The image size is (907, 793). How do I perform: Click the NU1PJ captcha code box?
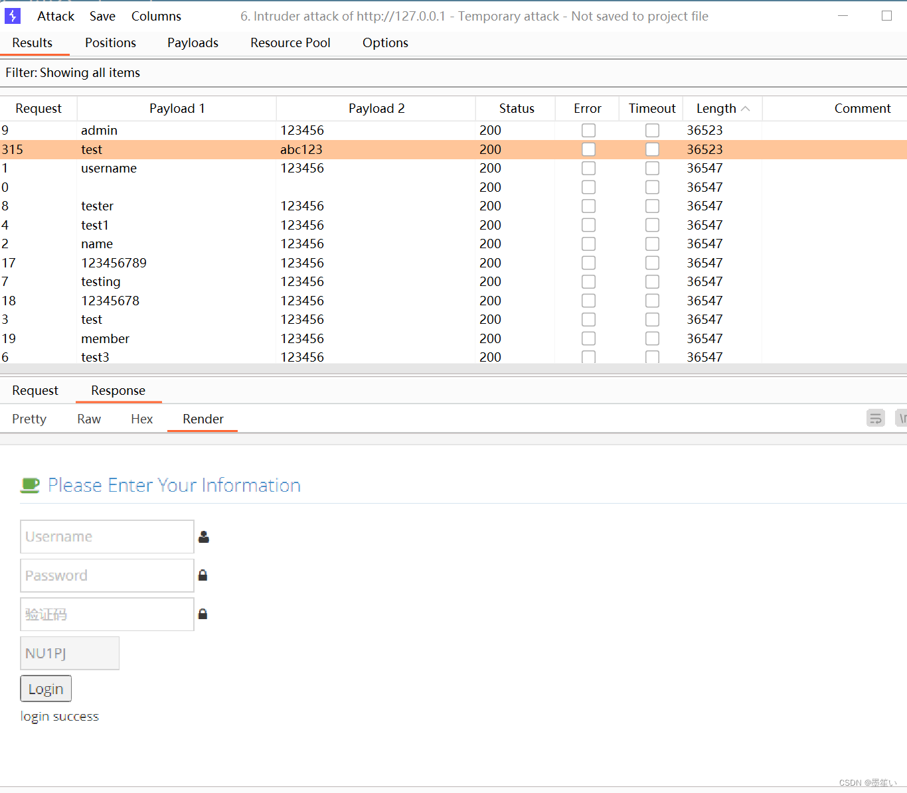click(70, 653)
